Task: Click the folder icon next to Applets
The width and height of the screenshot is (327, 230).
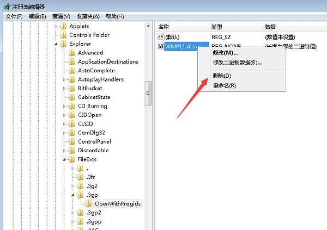Action: (63, 26)
